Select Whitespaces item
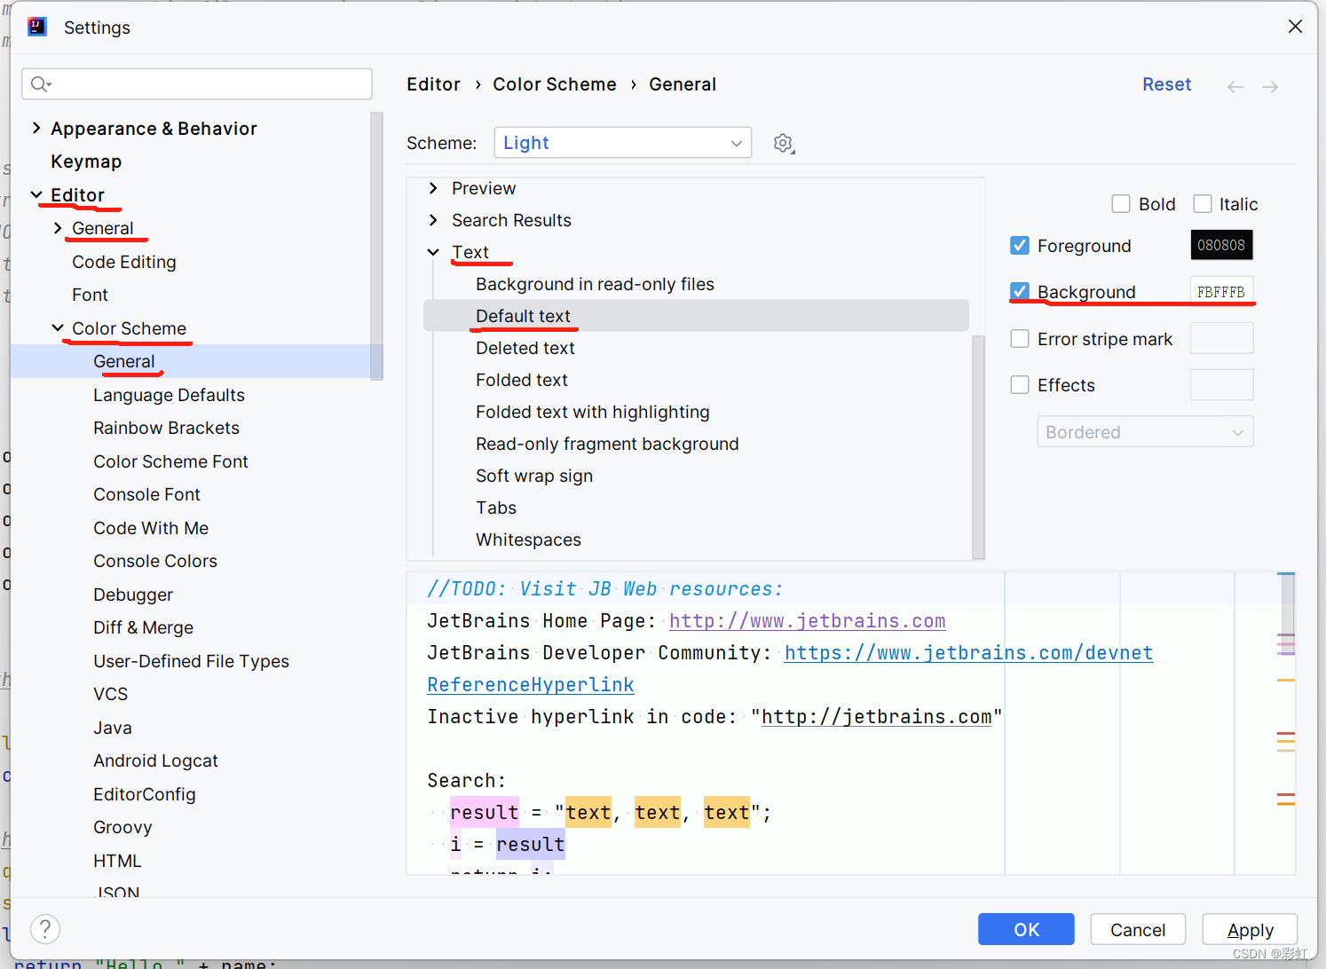 (x=528, y=540)
